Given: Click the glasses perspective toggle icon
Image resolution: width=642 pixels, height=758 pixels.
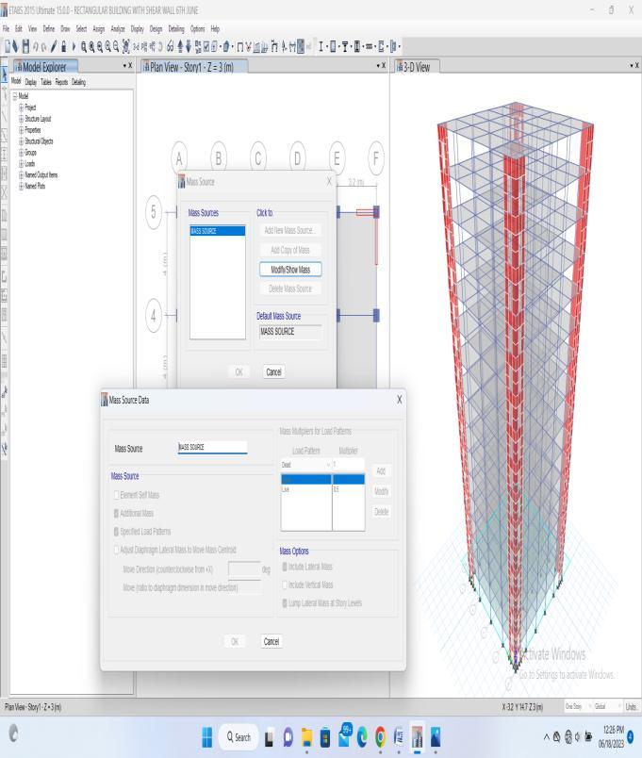Looking at the screenshot, I should click(x=171, y=46).
